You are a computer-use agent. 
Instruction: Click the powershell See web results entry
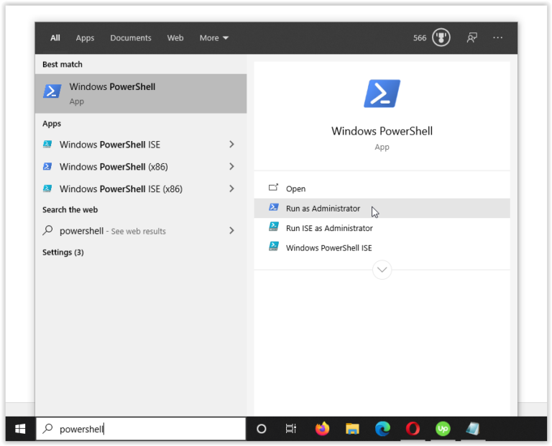pos(141,231)
